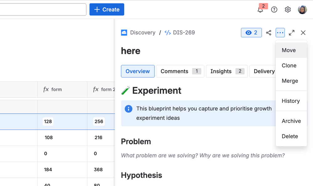
Task: Click the Create button
Action: [x=107, y=10]
